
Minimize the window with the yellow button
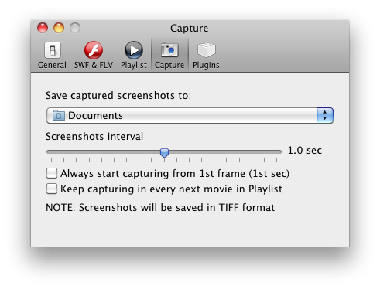pos(59,28)
